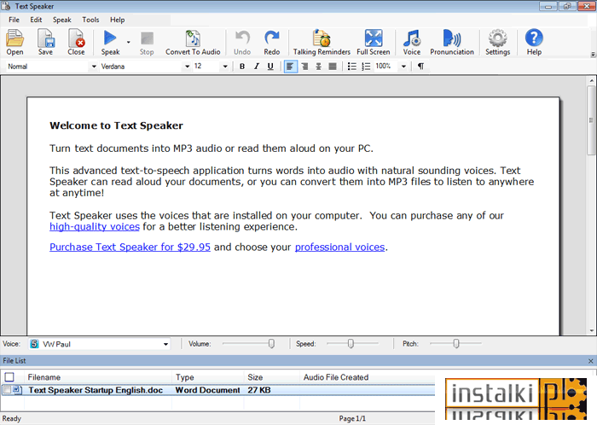Start reading with the Speak button
The image size is (597, 425).
click(x=110, y=42)
